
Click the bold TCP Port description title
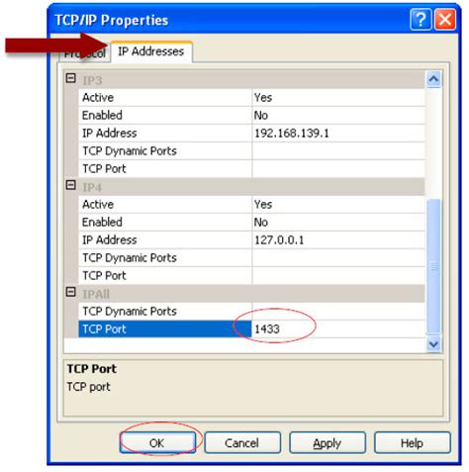point(92,369)
